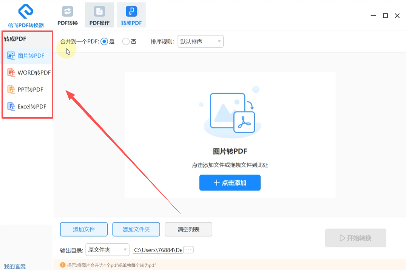
Task: Select 是 radio for merging into one PDF
Action: pos(104,41)
